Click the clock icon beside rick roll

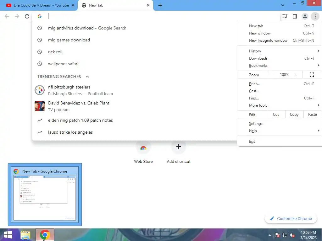tap(40, 52)
